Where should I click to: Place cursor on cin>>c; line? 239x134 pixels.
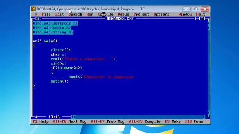[x=58, y=63]
